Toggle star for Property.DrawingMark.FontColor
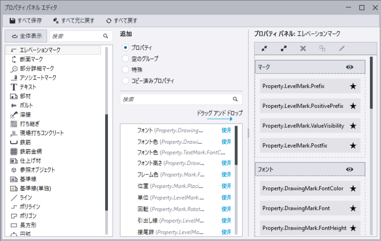 tap(353, 188)
